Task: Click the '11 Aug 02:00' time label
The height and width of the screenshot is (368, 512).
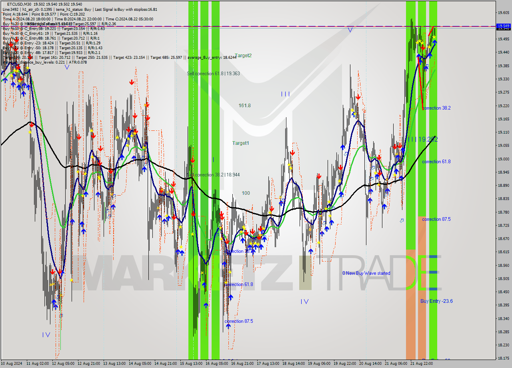Action: (x=38, y=364)
